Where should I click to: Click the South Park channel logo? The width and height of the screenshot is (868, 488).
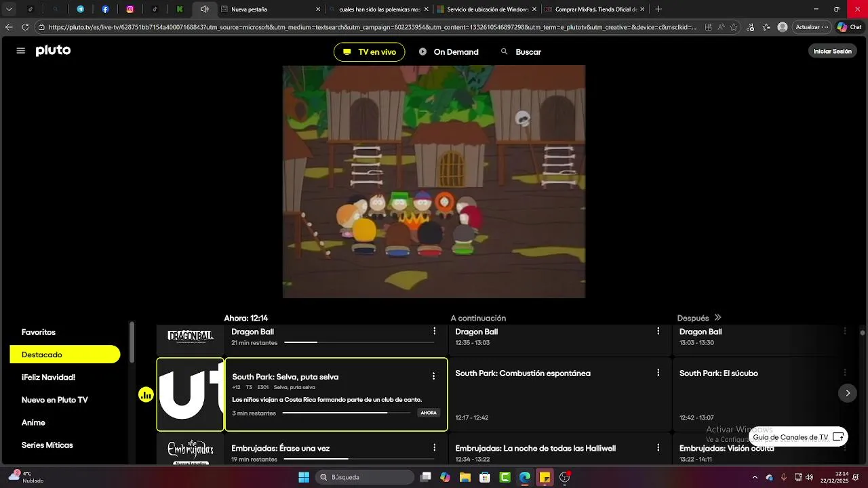pyautogui.click(x=191, y=394)
